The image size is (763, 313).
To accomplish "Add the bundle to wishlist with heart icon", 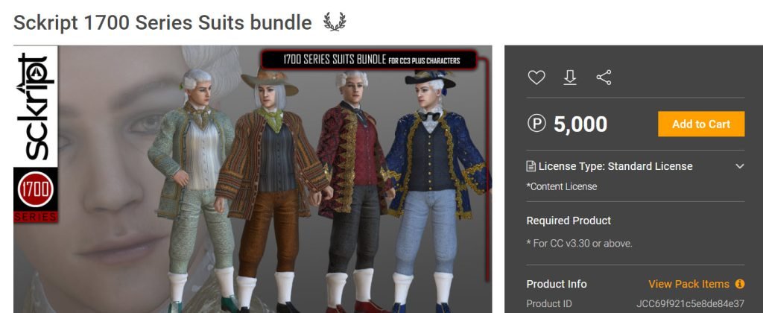I will [x=536, y=78].
